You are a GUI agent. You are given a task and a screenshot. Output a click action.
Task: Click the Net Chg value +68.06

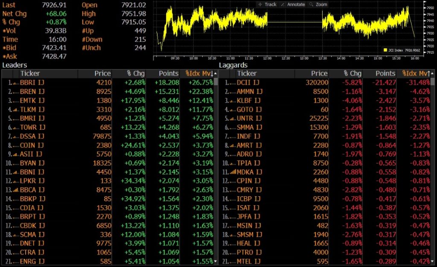56,14
